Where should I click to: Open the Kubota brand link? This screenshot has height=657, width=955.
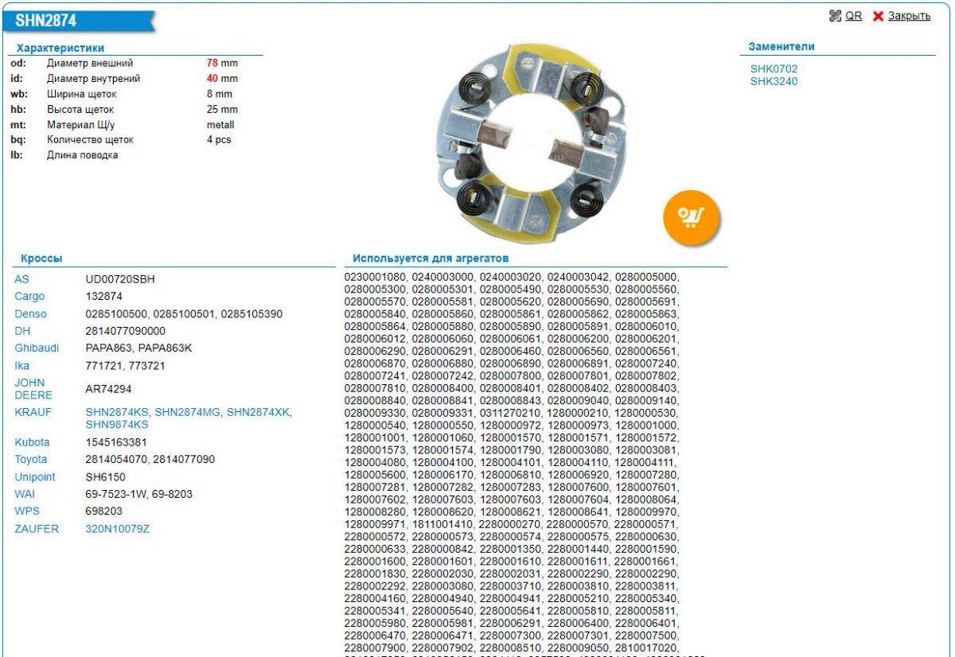click(x=31, y=441)
